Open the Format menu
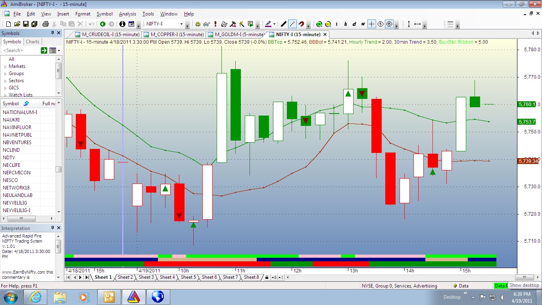Image resolution: width=542 pixels, height=305 pixels. (83, 14)
